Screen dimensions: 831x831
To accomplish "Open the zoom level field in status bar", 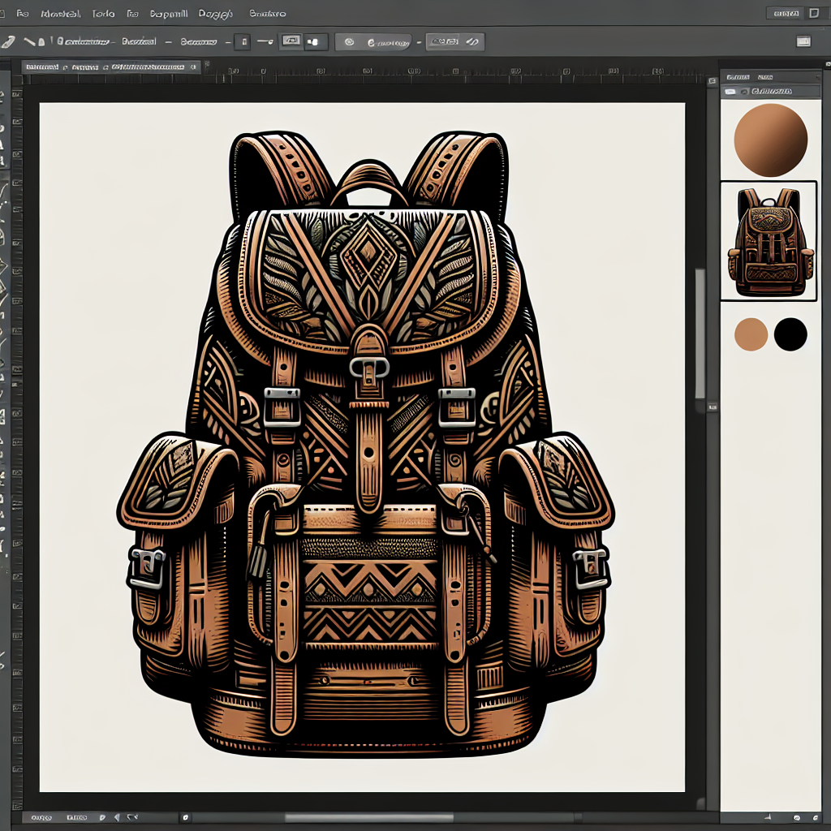I will 41,816.
